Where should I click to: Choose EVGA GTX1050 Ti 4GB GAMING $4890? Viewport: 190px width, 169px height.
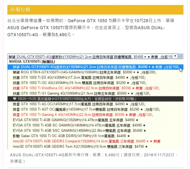pos(95,120)
